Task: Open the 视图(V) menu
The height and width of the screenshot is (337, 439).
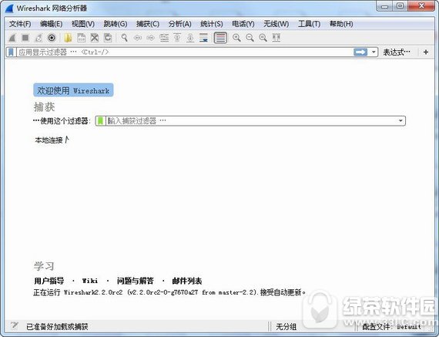Action: tap(83, 24)
